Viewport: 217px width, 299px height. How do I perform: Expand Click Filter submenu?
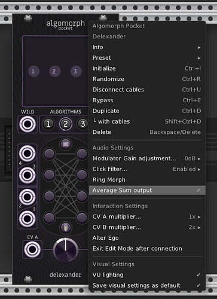(x=147, y=169)
